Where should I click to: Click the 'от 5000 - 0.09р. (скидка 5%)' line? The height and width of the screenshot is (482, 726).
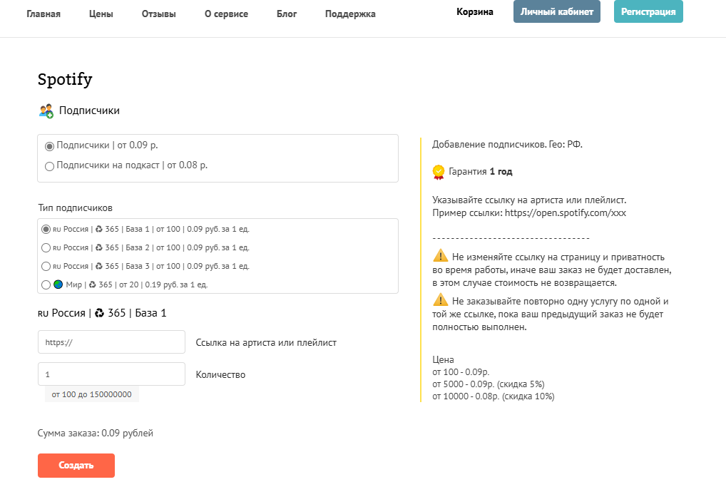click(x=489, y=384)
